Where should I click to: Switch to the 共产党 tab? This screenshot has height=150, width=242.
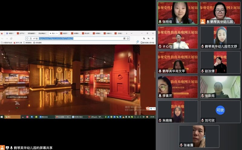(x=21, y=33)
